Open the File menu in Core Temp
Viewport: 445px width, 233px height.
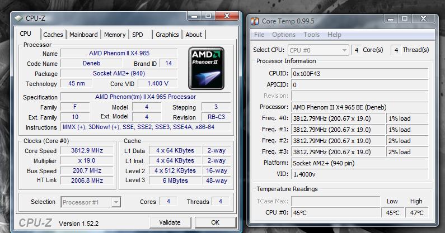[259, 35]
